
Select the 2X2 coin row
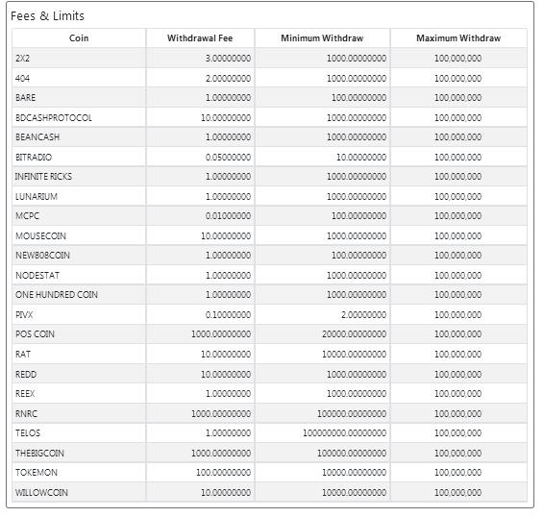tap(269, 58)
